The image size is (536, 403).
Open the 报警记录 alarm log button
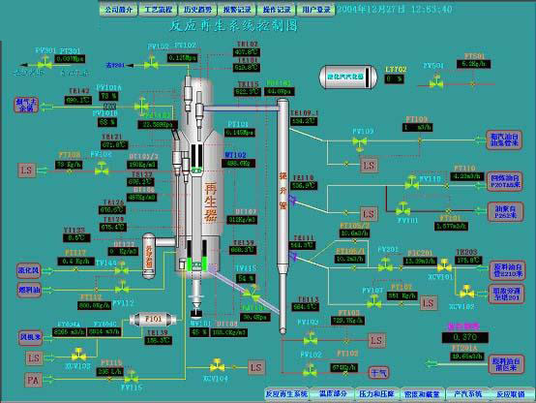click(237, 10)
